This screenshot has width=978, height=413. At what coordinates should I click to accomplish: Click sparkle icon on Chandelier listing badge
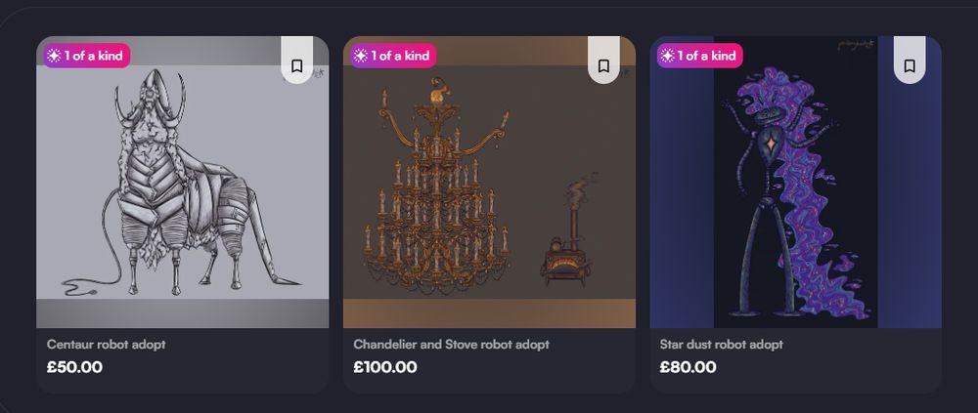click(x=360, y=56)
